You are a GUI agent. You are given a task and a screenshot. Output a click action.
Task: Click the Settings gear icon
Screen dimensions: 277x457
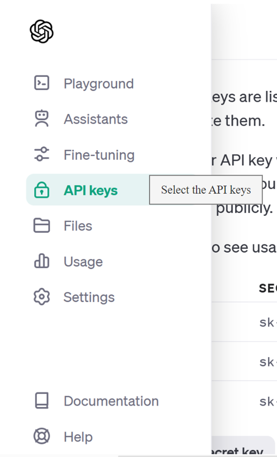pyautogui.click(x=42, y=297)
